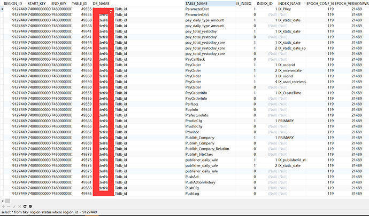Select the current-row marker in first row
The height and width of the screenshot is (216, 369).
coord(2,9)
